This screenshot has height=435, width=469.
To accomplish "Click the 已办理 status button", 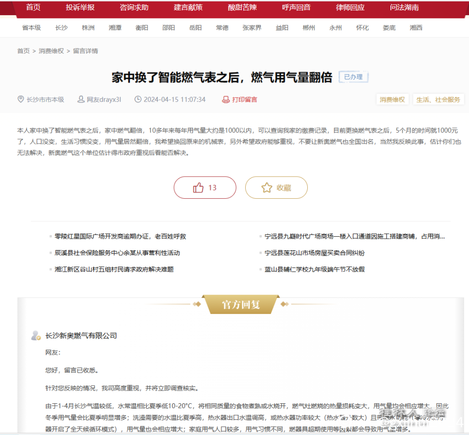I will [353, 77].
